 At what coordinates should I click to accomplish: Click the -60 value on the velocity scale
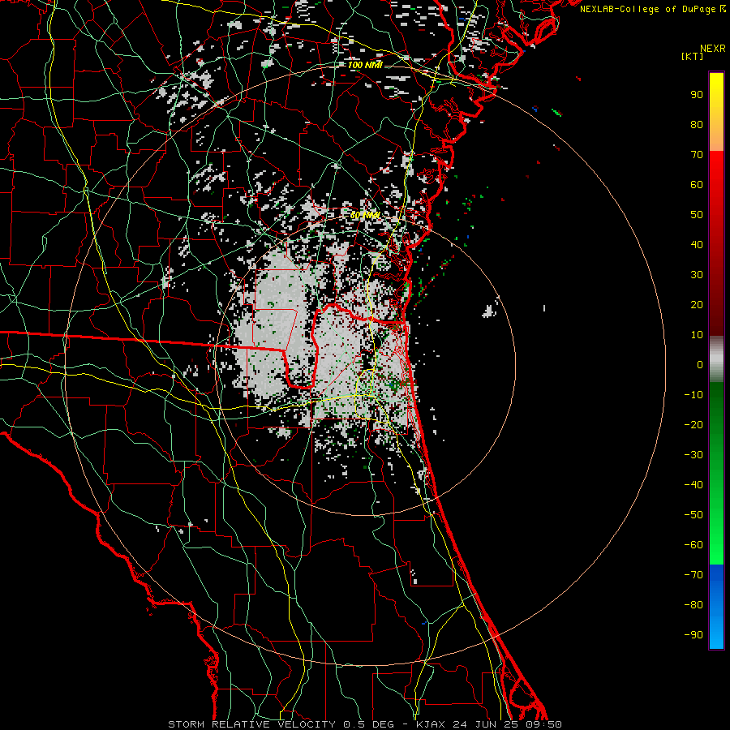point(693,545)
